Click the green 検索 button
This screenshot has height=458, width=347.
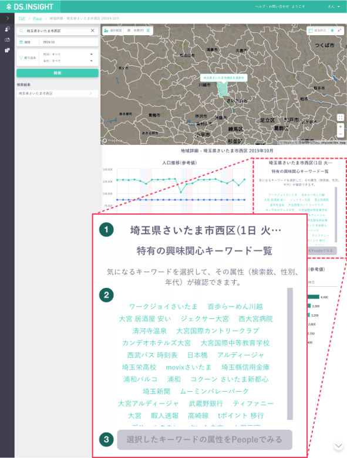[58, 73]
